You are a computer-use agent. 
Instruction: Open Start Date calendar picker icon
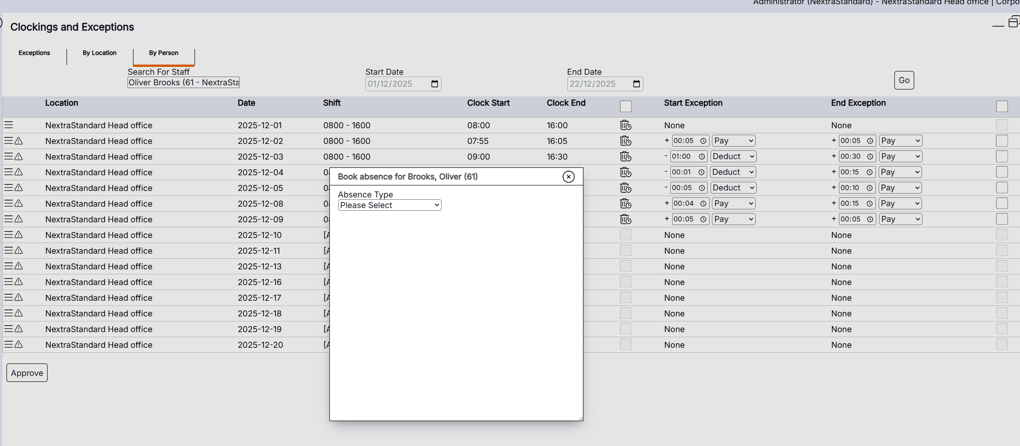(x=434, y=84)
